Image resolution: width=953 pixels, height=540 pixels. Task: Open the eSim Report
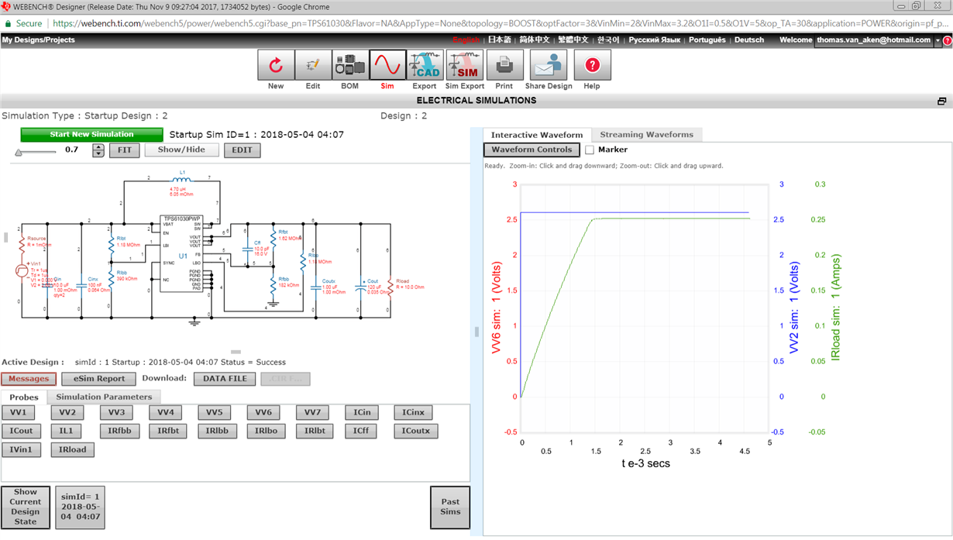pos(99,379)
